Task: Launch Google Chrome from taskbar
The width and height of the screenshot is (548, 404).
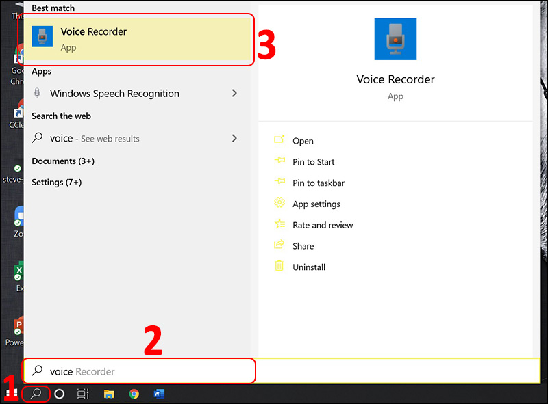Action: click(134, 394)
